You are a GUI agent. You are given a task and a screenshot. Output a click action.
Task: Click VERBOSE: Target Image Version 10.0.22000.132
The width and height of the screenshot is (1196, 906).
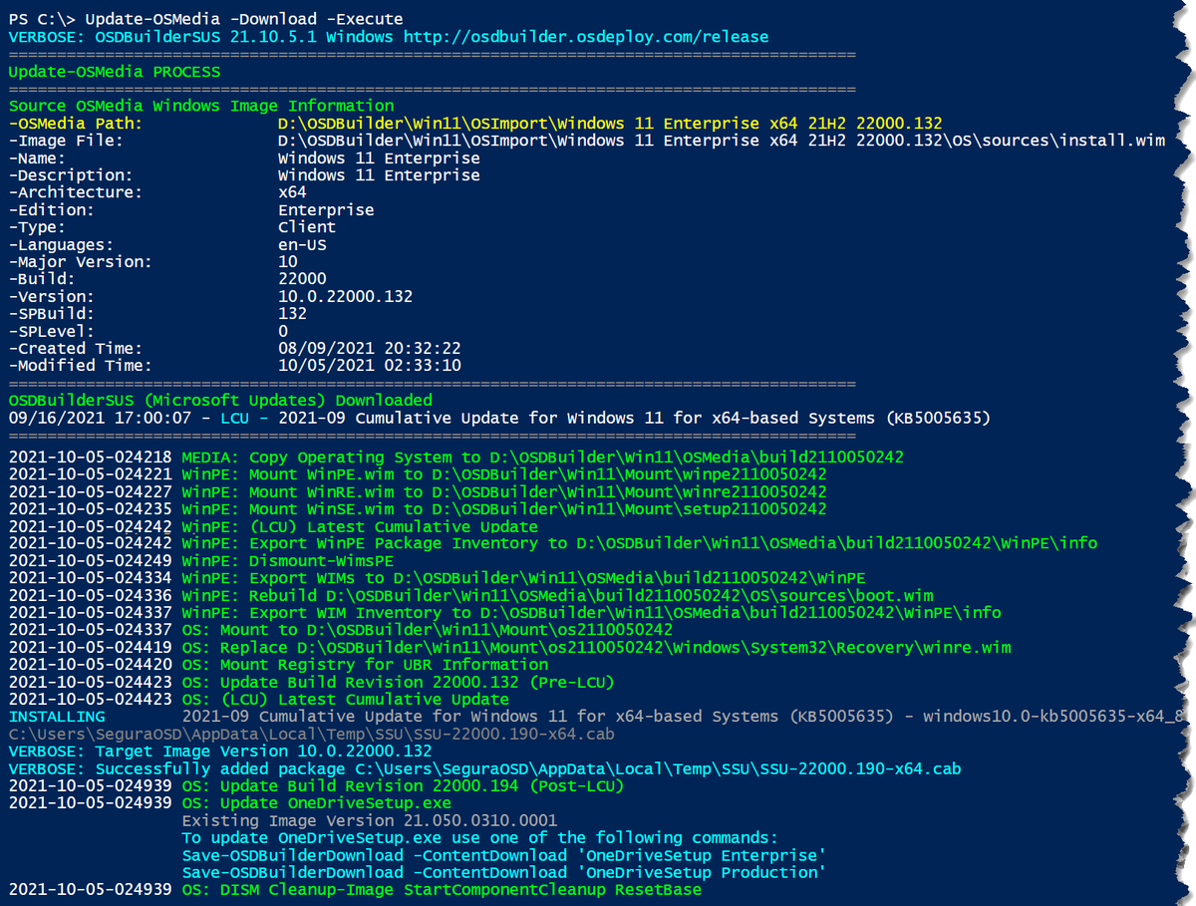220,751
